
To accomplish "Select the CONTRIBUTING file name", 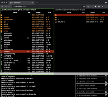I will pyautogui.click(x=9, y=63).
